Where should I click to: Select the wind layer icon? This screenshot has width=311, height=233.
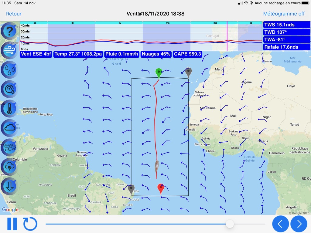[9, 50]
